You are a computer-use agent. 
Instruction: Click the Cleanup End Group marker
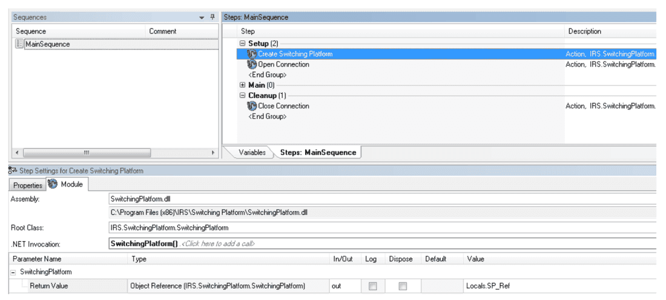coord(267,116)
